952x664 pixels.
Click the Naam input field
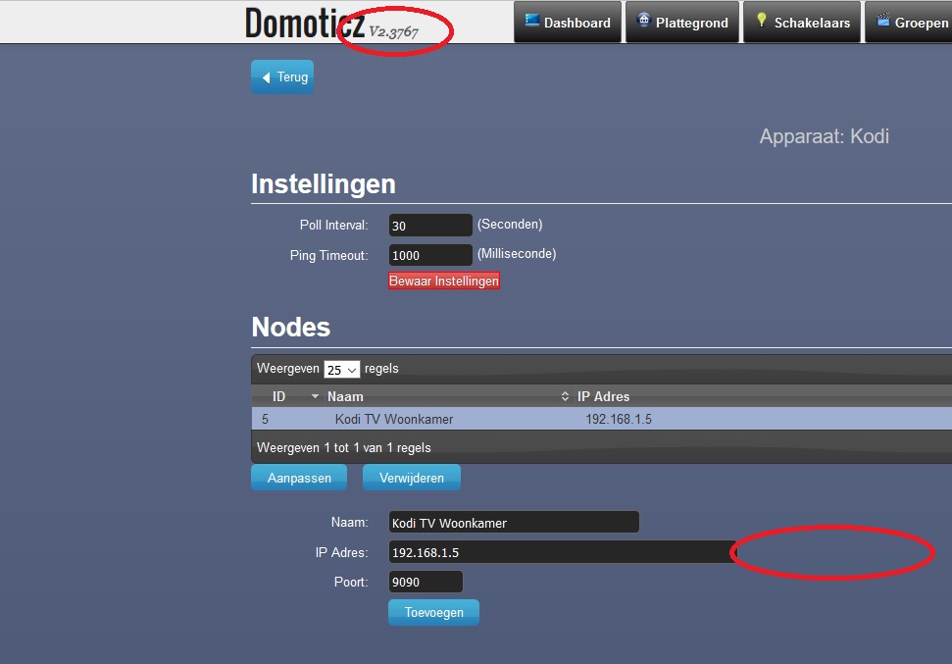pyautogui.click(x=514, y=523)
